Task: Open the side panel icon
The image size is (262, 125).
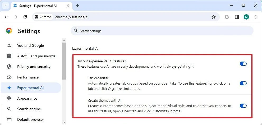Action: coord(237,17)
